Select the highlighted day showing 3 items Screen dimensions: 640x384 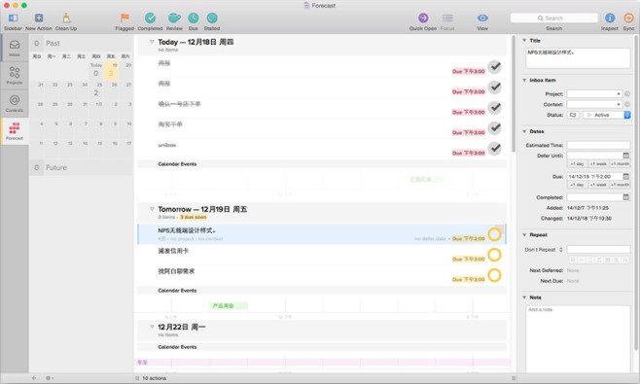(x=111, y=71)
